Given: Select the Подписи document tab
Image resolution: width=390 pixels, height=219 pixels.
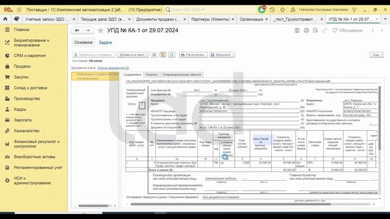Looking at the screenshot, I should (152, 74).
